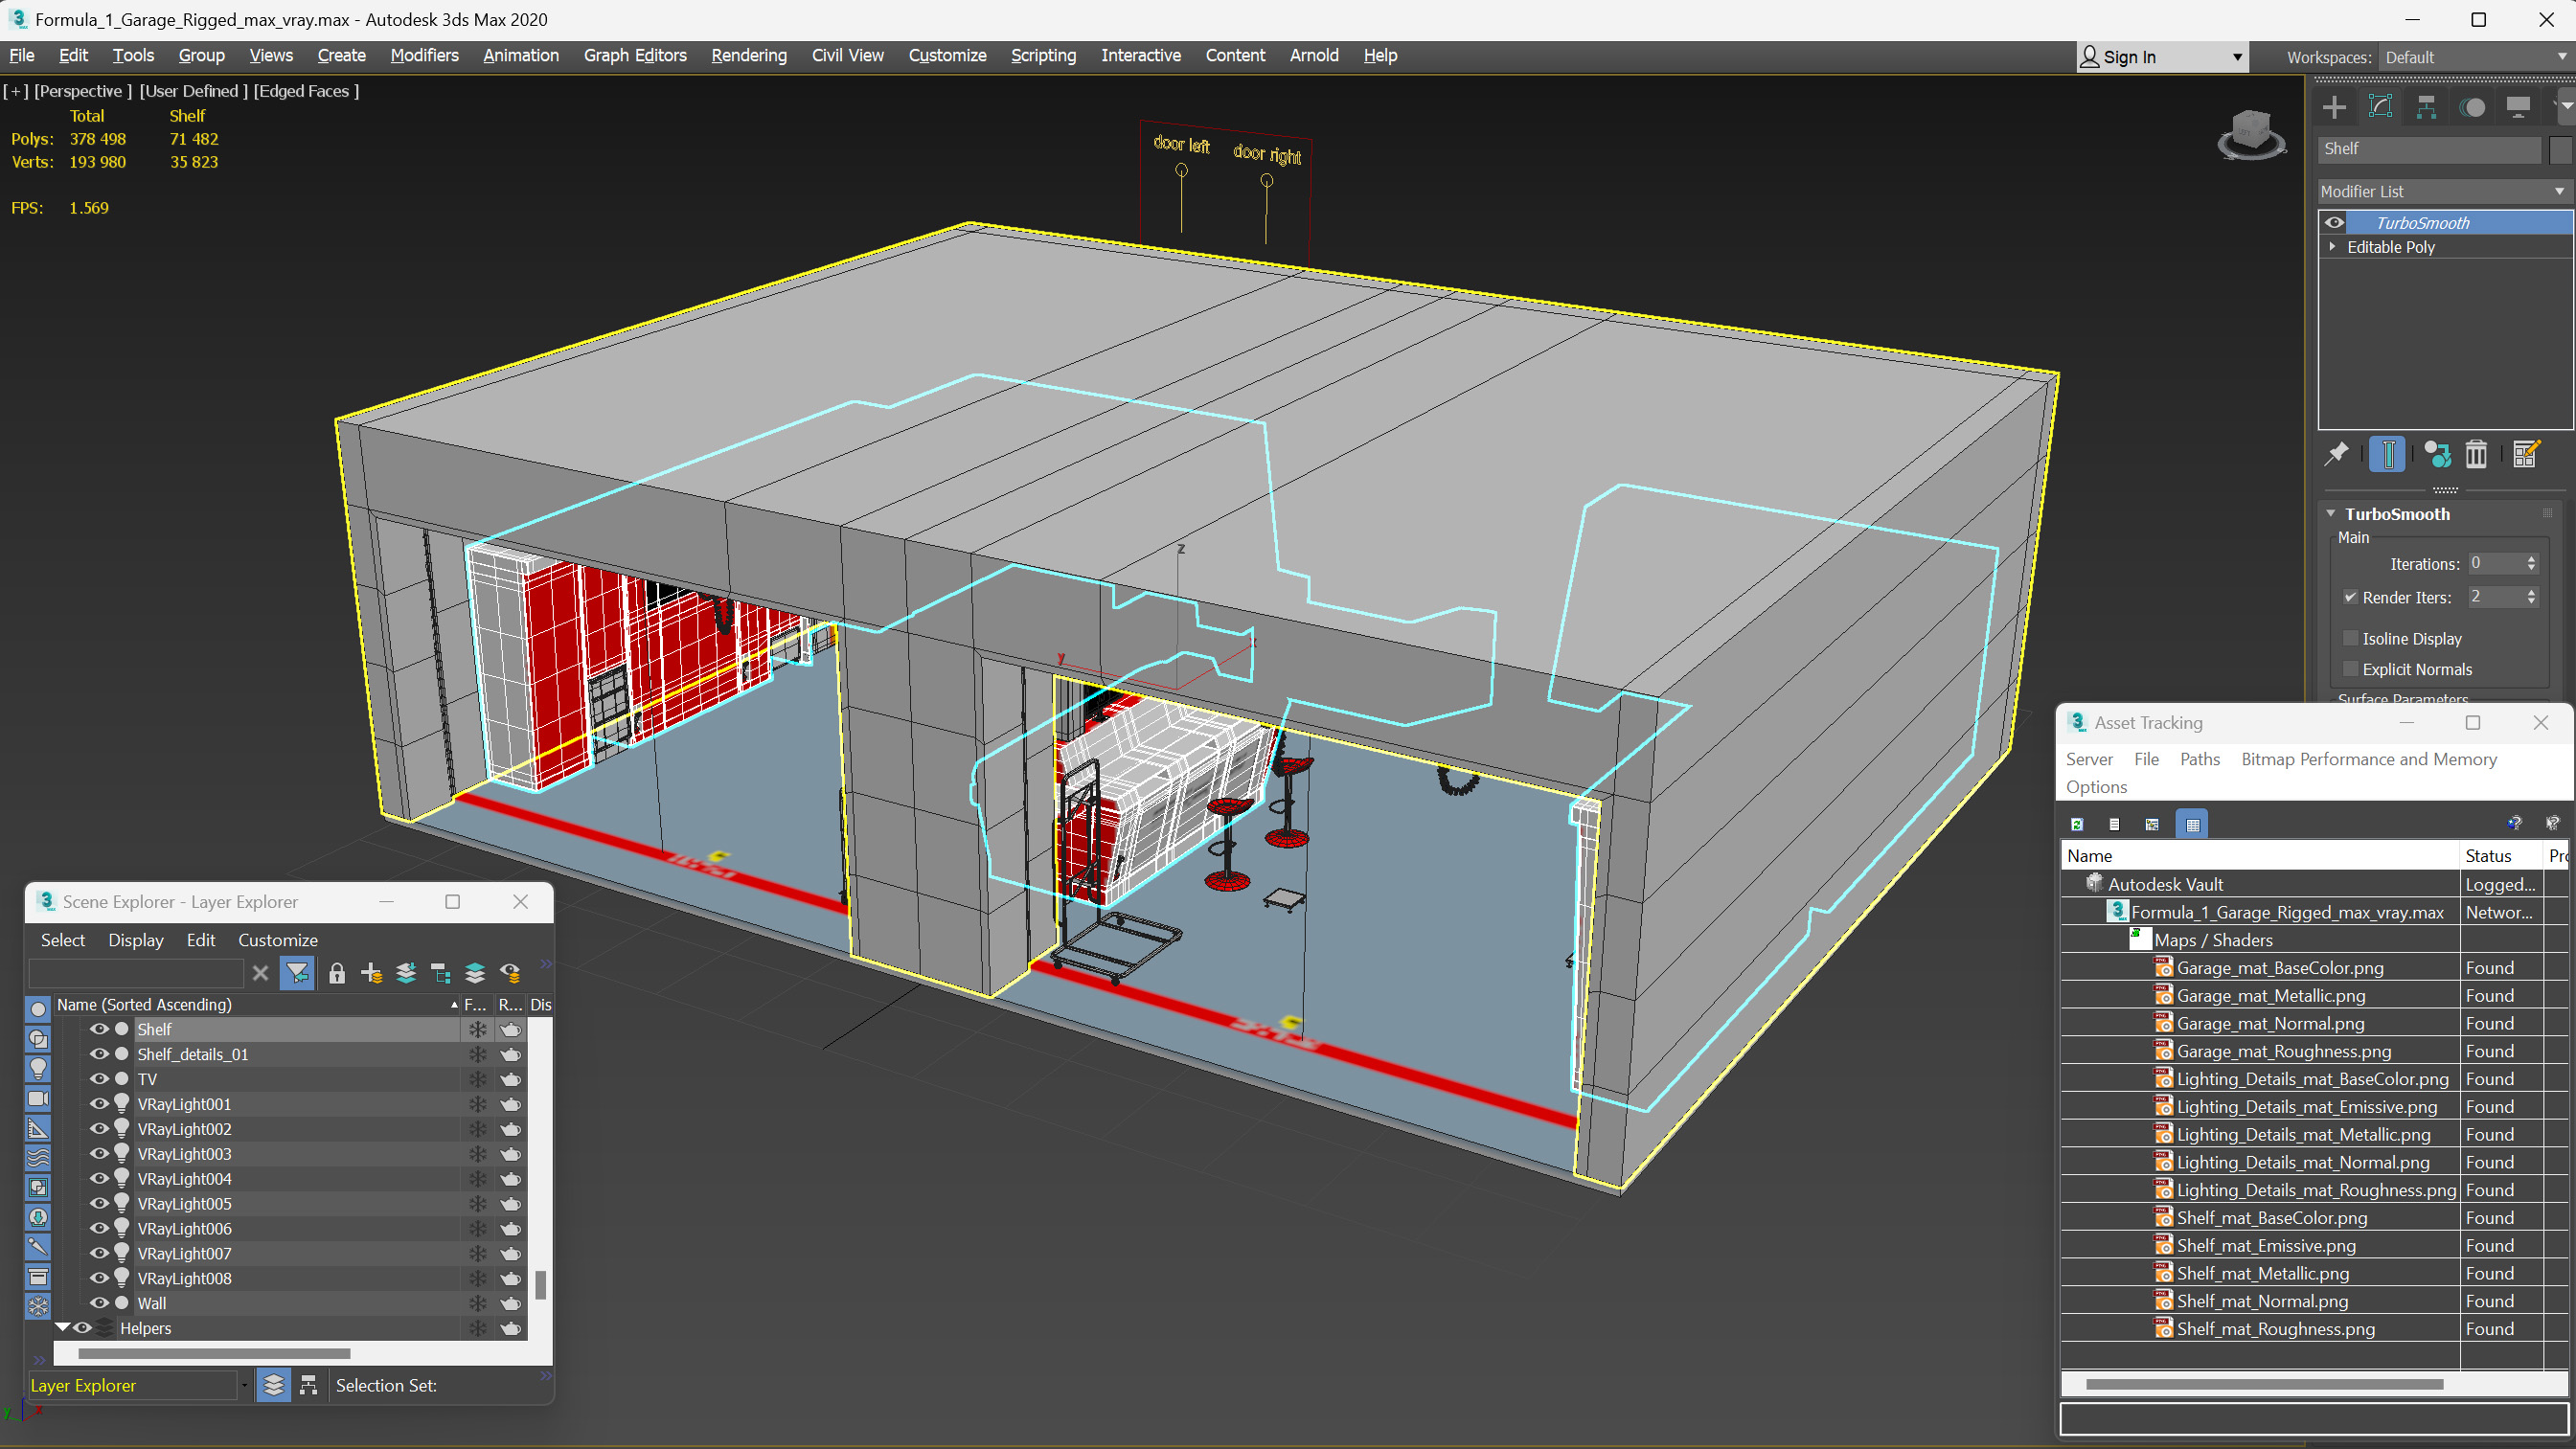This screenshot has height=1449, width=2576.
Task: Toggle Display Shapes filter in Scene Explorer sidebar
Action: pos(38,1039)
